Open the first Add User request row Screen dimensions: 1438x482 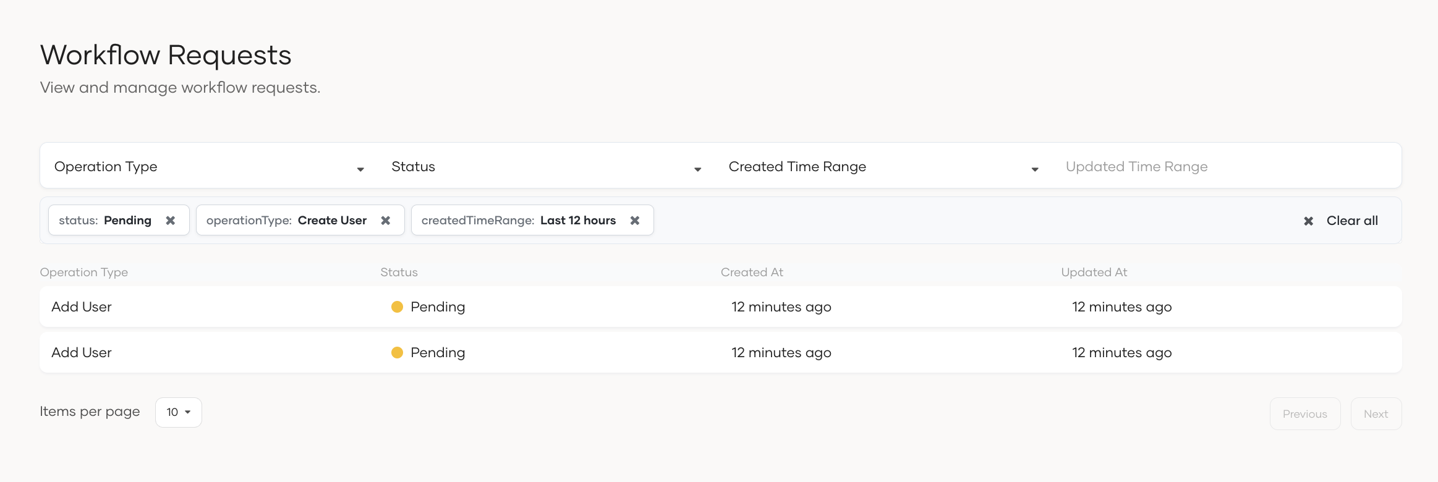721,307
